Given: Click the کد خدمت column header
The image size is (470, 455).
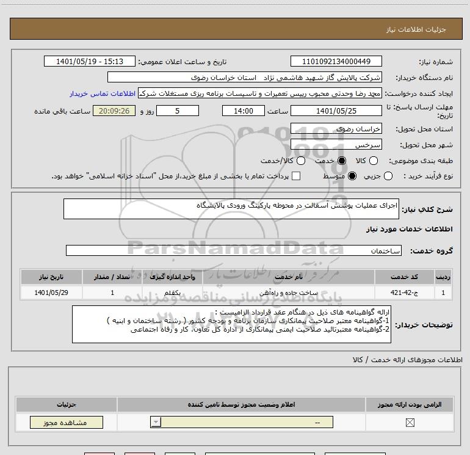Looking at the screenshot, I should coord(404,277).
